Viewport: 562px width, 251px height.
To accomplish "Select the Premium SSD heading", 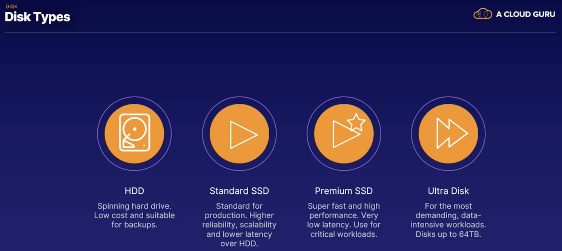I will [344, 191].
